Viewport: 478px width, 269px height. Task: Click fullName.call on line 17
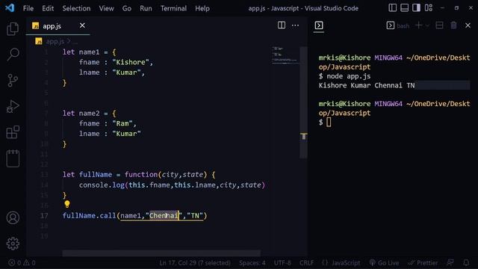tap(90, 216)
